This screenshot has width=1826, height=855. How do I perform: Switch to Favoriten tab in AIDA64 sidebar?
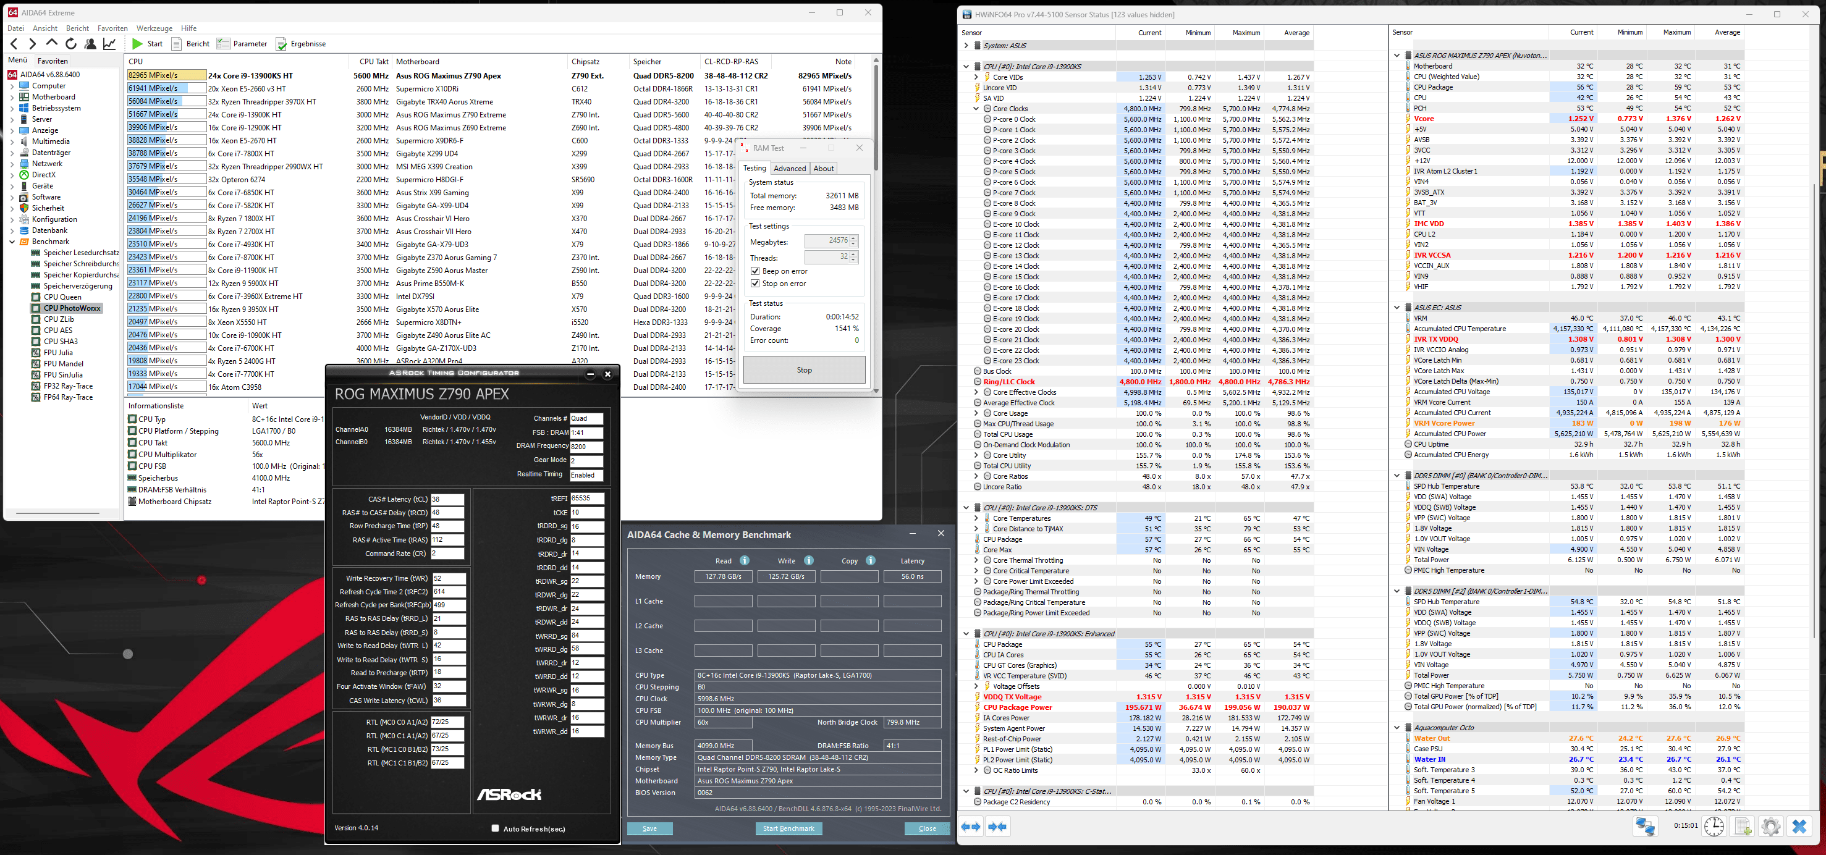(53, 61)
